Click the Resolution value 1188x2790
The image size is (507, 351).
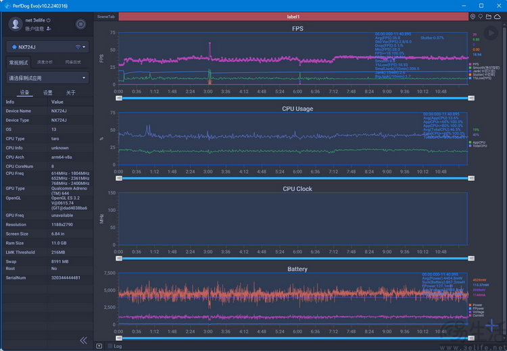[x=62, y=224]
